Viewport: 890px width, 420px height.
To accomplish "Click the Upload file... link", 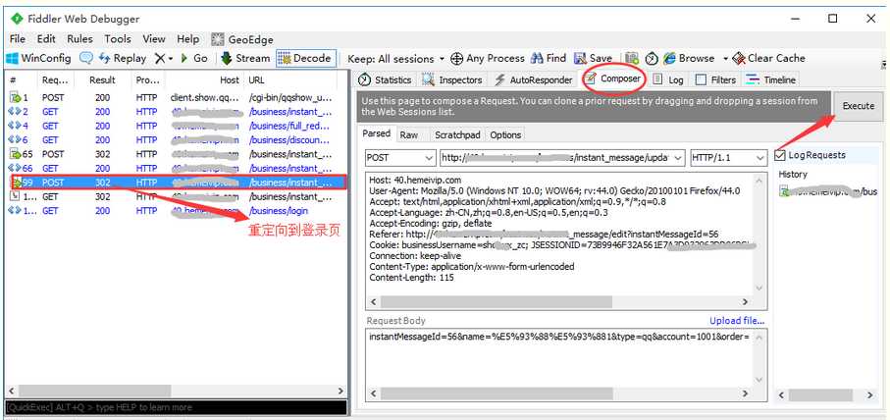I will [737, 321].
